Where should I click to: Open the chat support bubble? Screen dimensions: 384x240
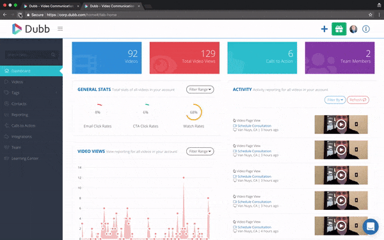point(371,227)
